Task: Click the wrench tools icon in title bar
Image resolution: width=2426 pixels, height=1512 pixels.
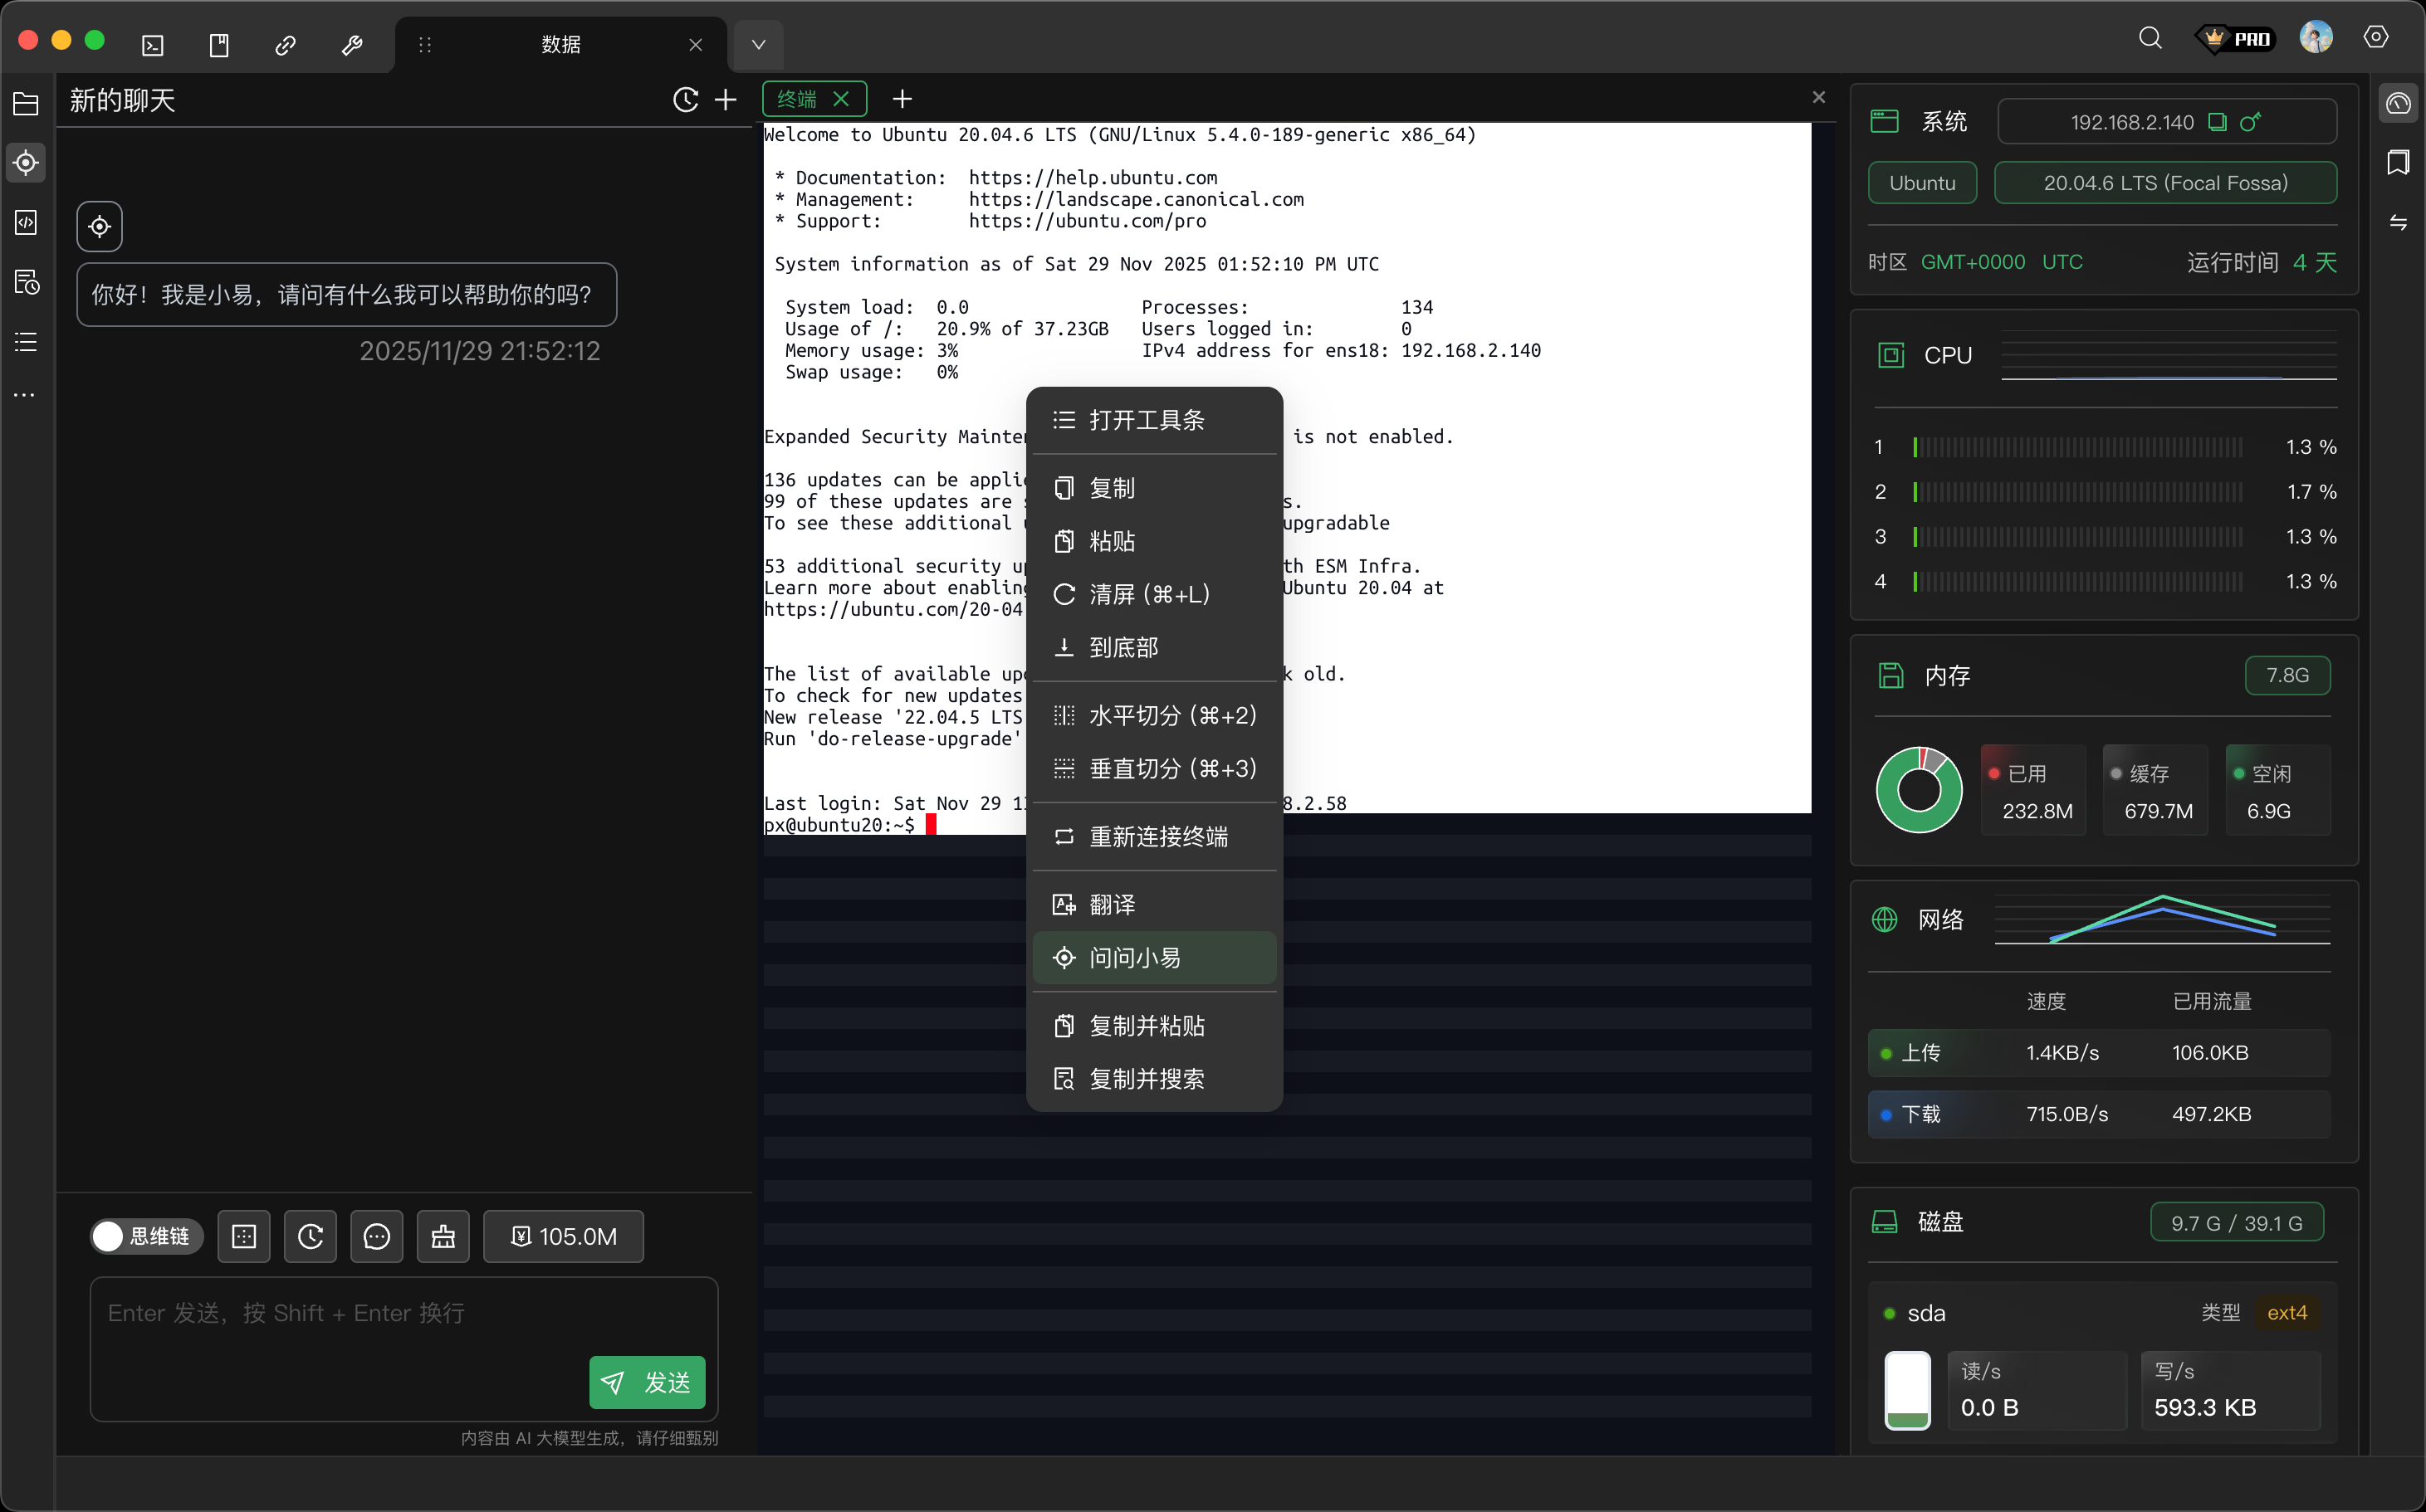Action: pos(352,45)
